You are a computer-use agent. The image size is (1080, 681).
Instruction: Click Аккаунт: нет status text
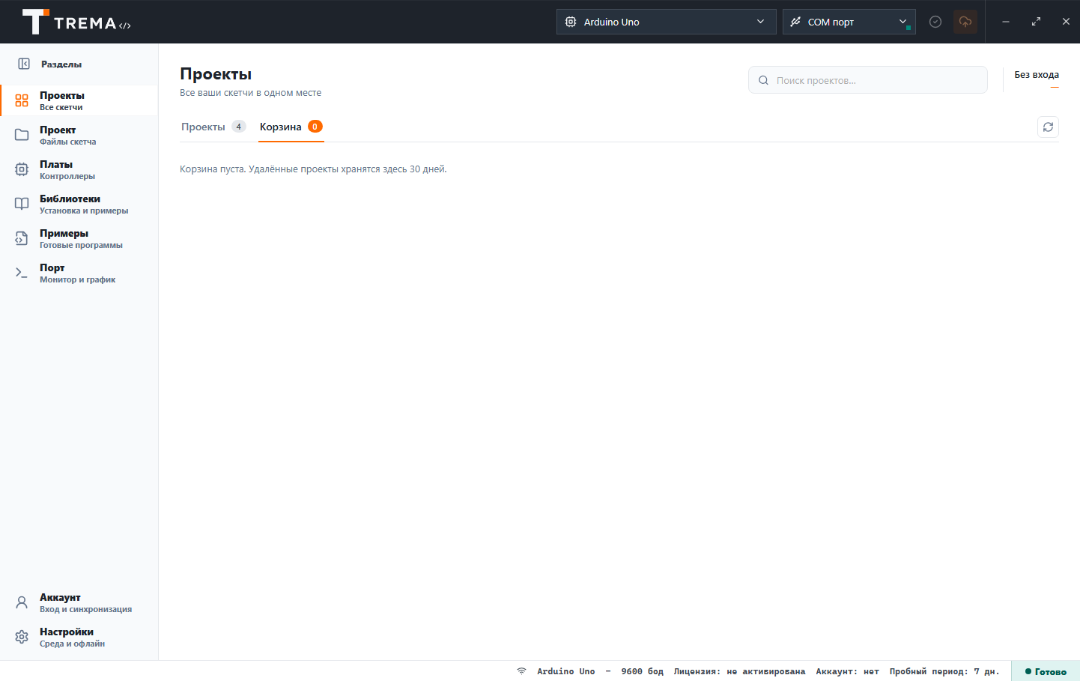click(x=847, y=671)
